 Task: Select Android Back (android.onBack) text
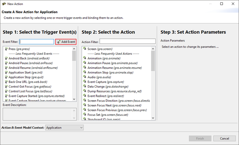point(29,58)
